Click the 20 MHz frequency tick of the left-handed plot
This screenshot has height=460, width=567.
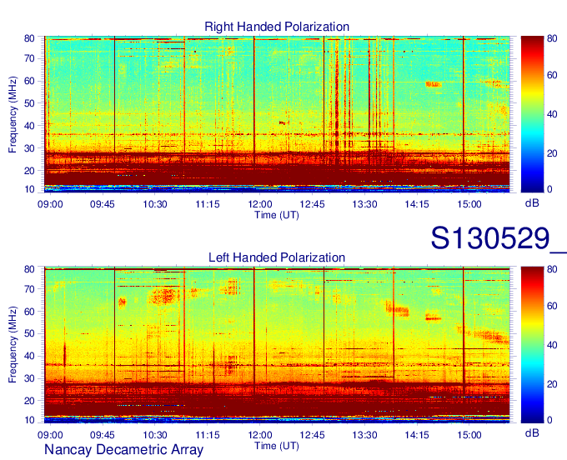pyautogui.click(x=29, y=401)
